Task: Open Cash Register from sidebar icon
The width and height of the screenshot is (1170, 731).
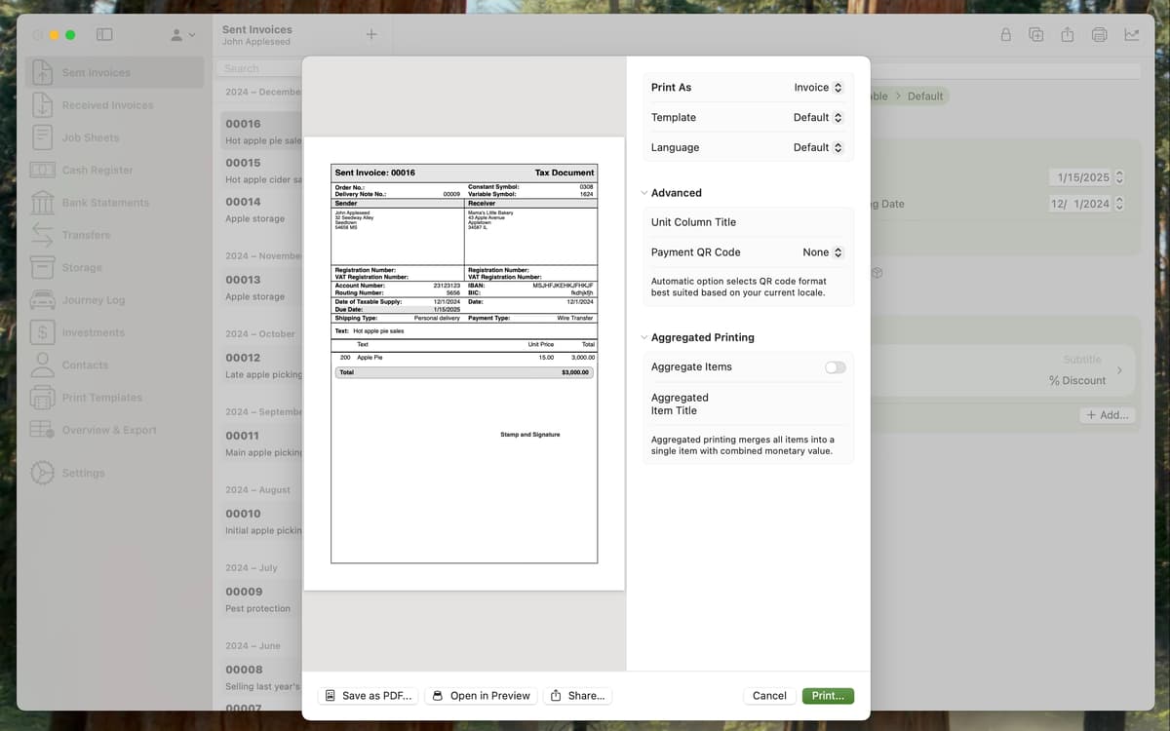Action: click(42, 170)
